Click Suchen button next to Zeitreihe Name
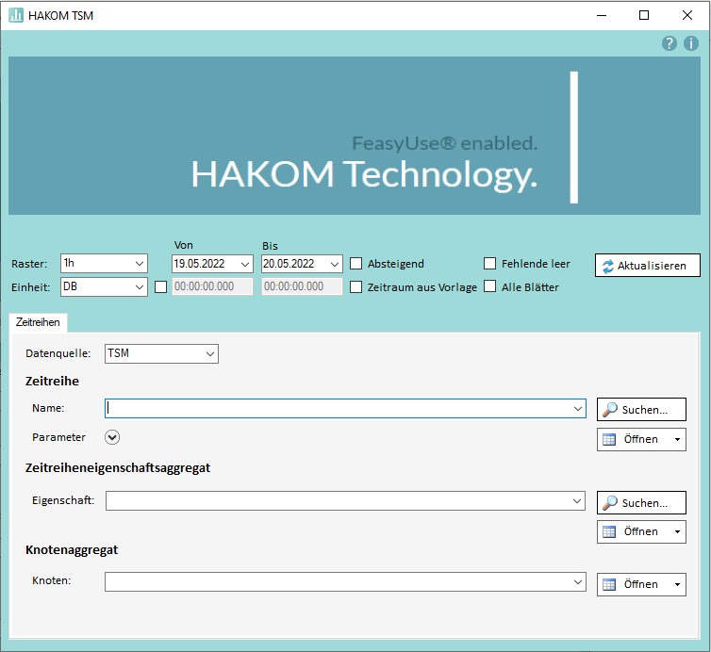Image resolution: width=711 pixels, height=652 pixels. tap(641, 409)
